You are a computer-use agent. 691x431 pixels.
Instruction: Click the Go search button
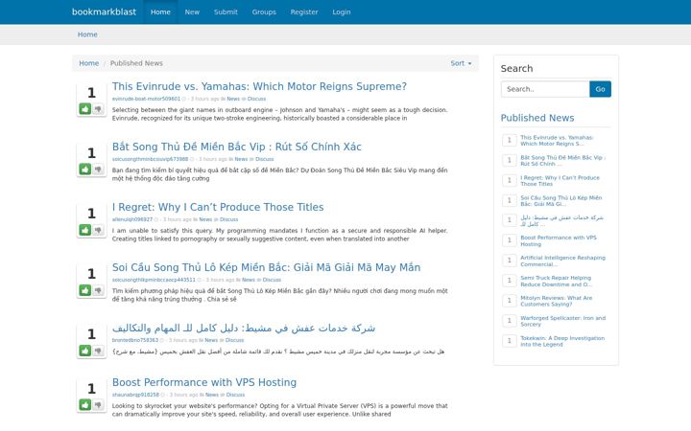pos(600,89)
